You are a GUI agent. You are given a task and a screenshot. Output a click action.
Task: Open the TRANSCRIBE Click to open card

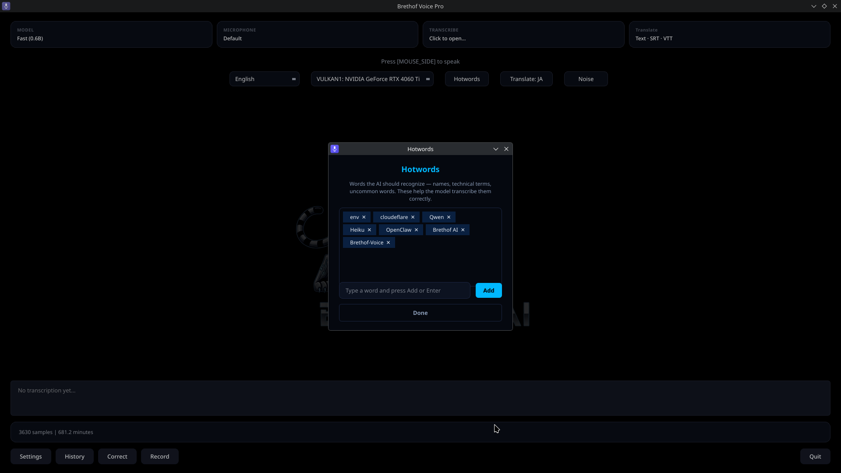coord(523,34)
